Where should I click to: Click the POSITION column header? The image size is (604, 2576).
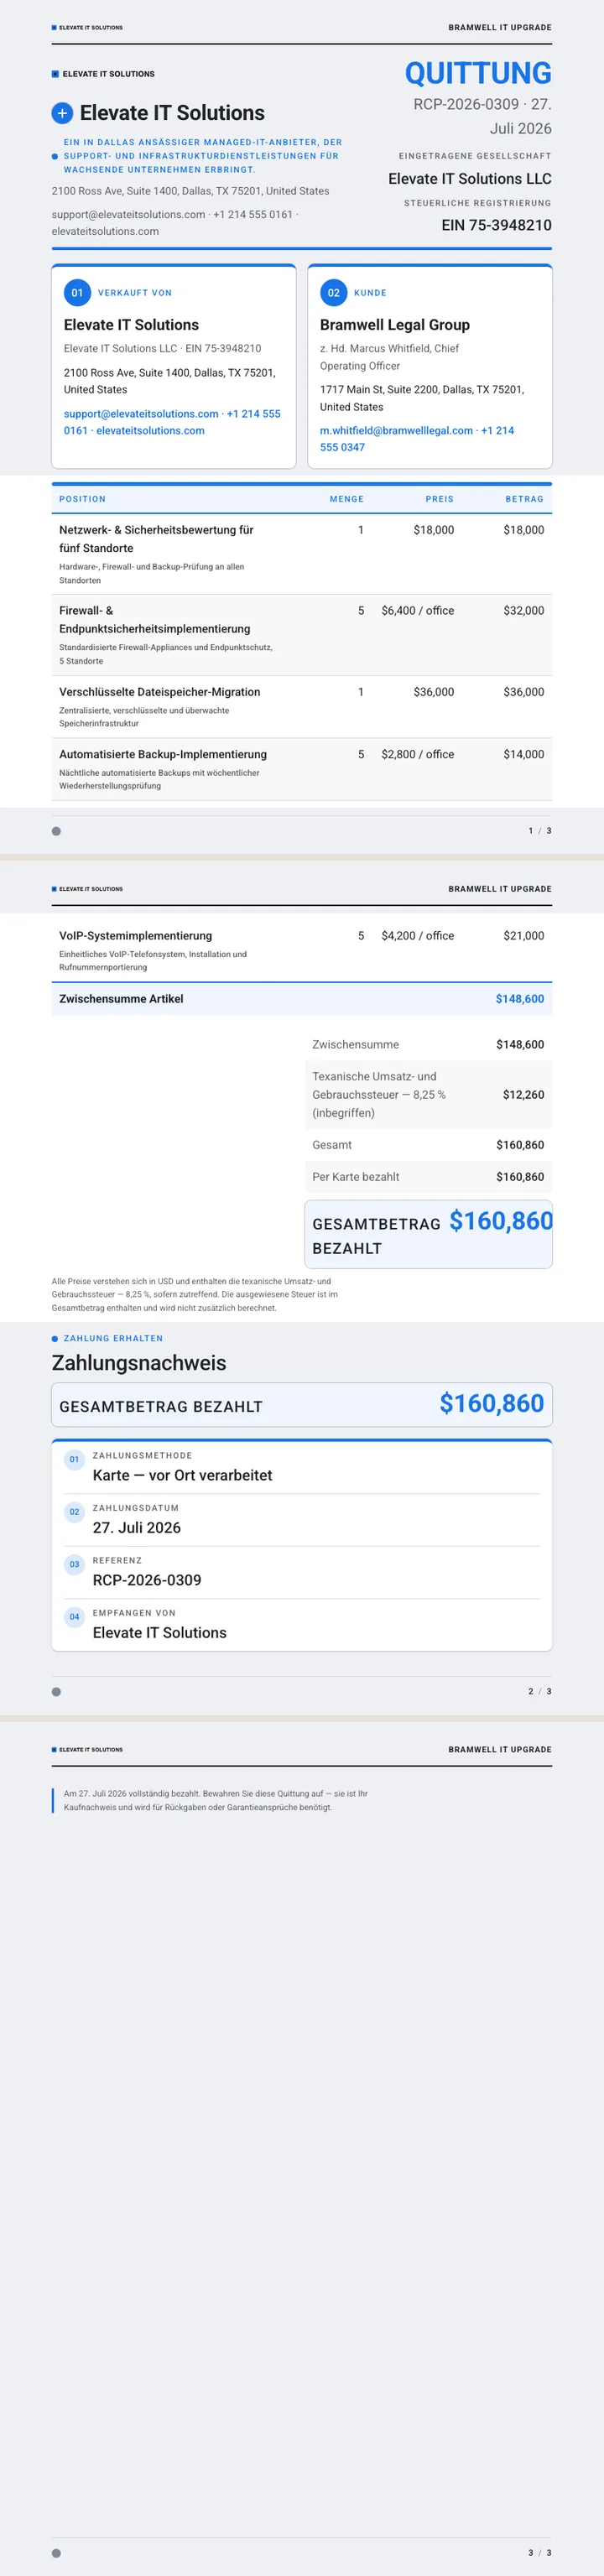82,499
